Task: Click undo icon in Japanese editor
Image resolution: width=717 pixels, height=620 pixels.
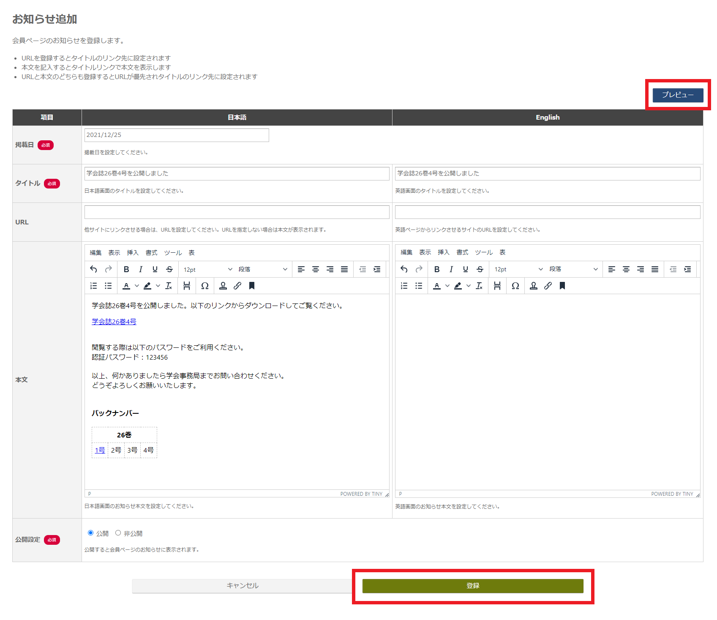Action: [94, 269]
